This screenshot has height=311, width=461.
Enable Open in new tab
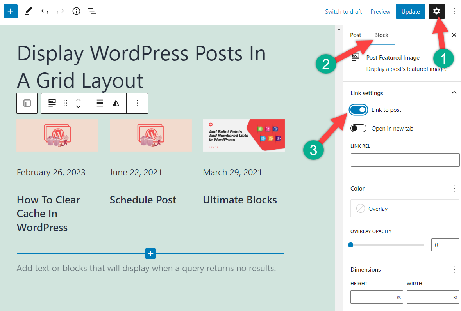coord(358,128)
